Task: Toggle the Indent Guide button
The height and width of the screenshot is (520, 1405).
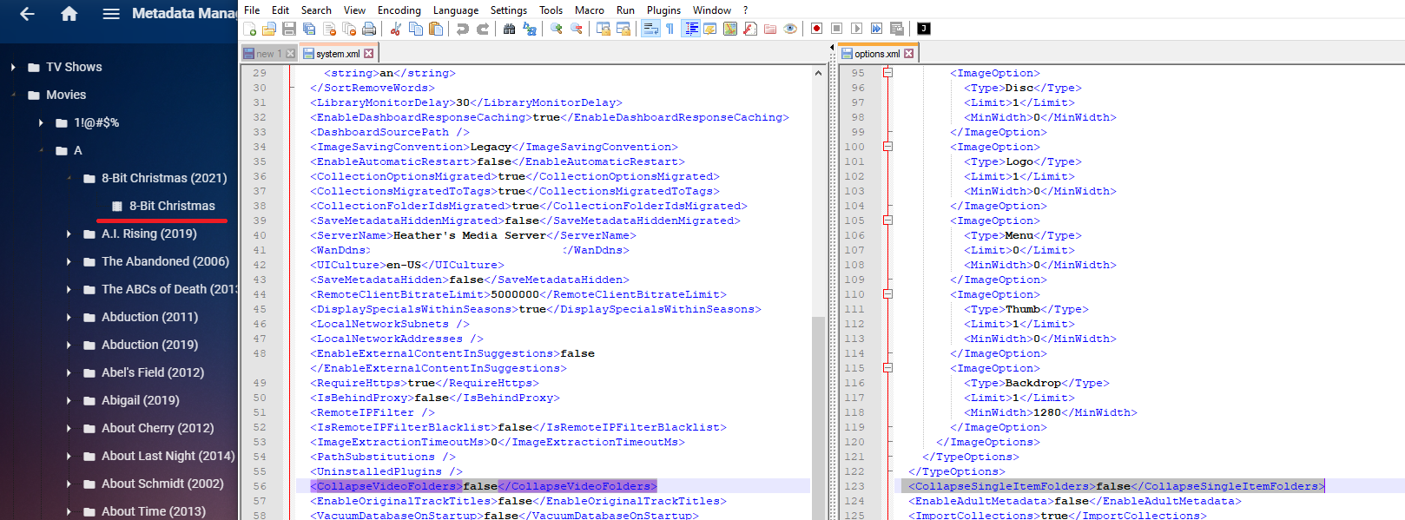Action: click(x=691, y=29)
